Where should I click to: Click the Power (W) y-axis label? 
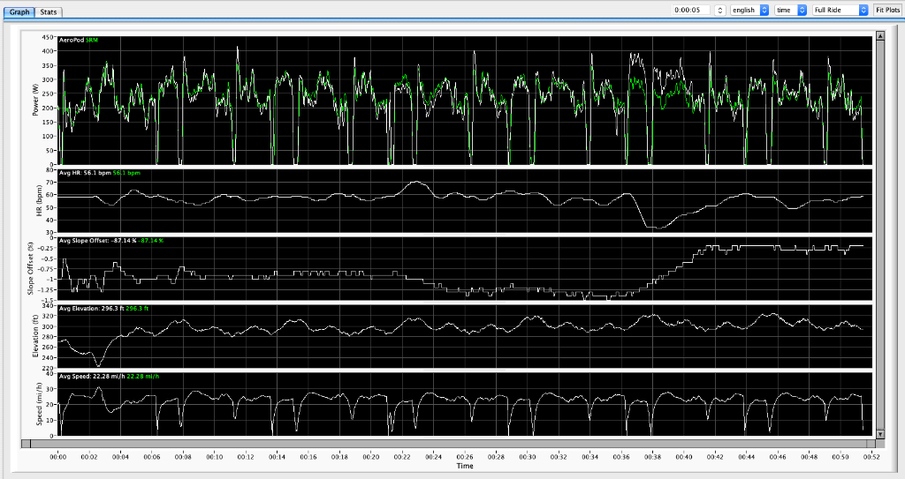(x=36, y=100)
